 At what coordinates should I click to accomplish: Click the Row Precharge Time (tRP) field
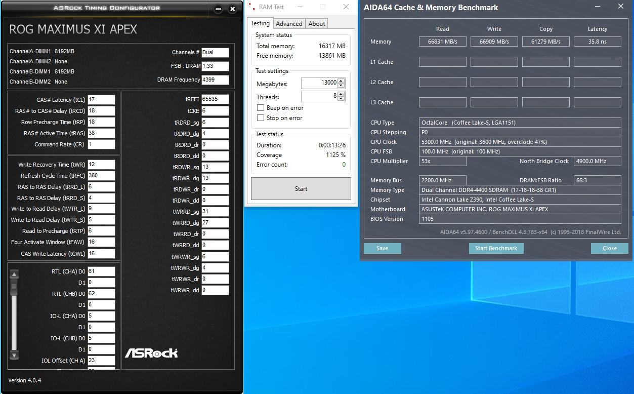(x=101, y=122)
